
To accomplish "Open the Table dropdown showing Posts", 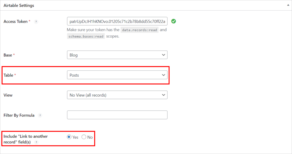I will click(x=117, y=75).
